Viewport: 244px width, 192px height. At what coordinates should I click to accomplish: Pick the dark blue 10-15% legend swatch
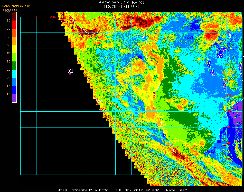point(14,90)
